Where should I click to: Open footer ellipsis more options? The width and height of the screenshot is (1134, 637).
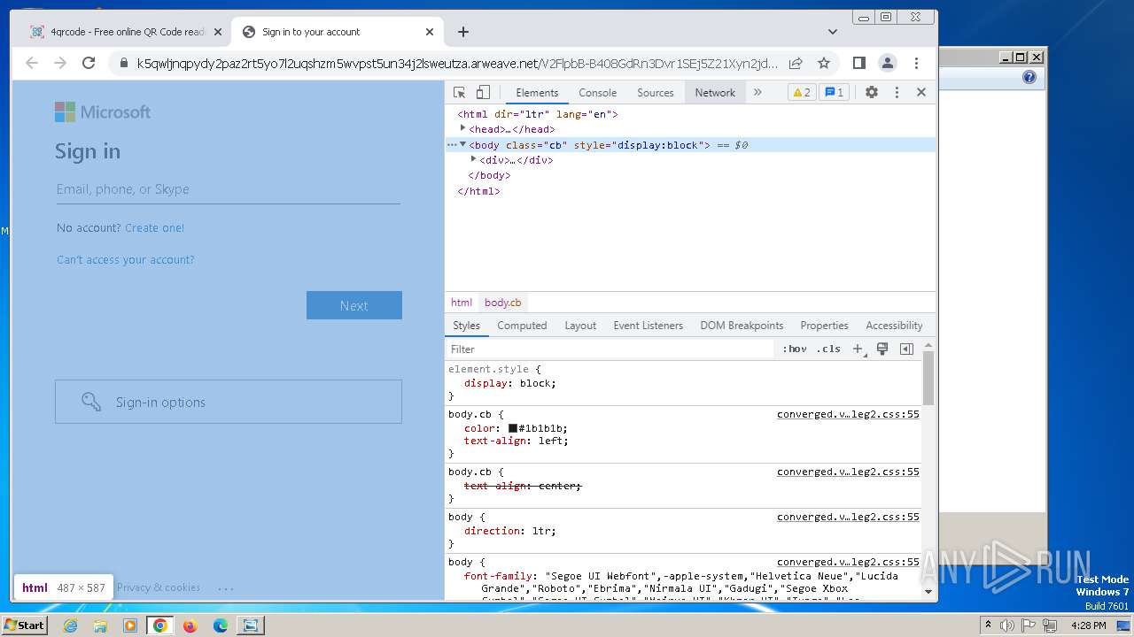(x=226, y=587)
